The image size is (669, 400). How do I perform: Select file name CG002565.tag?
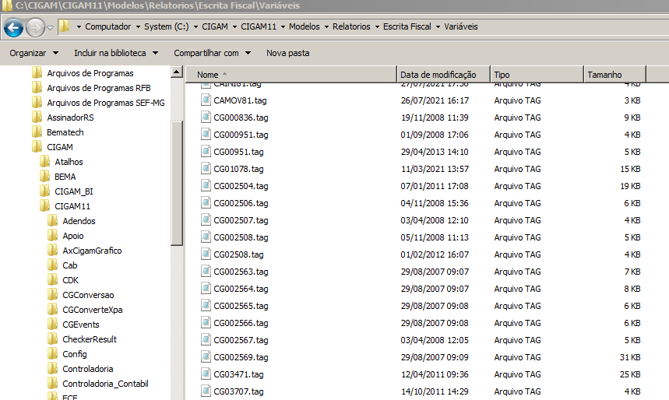(241, 306)
